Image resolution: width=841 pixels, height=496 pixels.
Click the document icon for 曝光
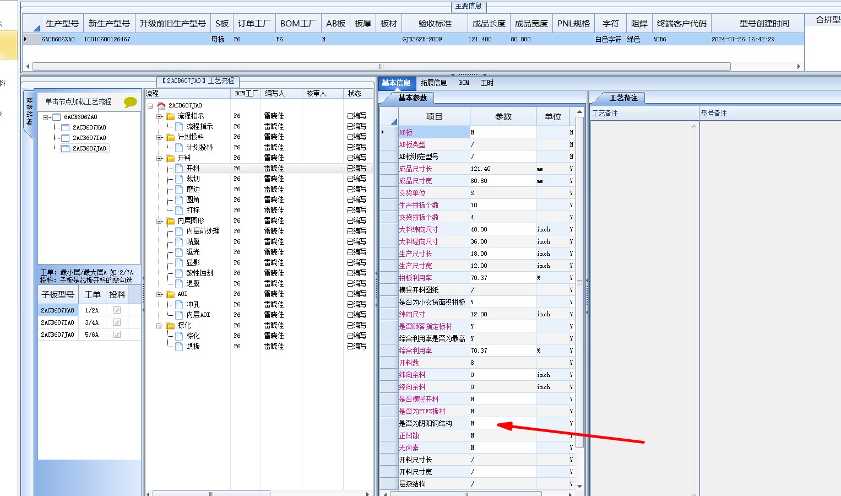[x=179, y=252]
